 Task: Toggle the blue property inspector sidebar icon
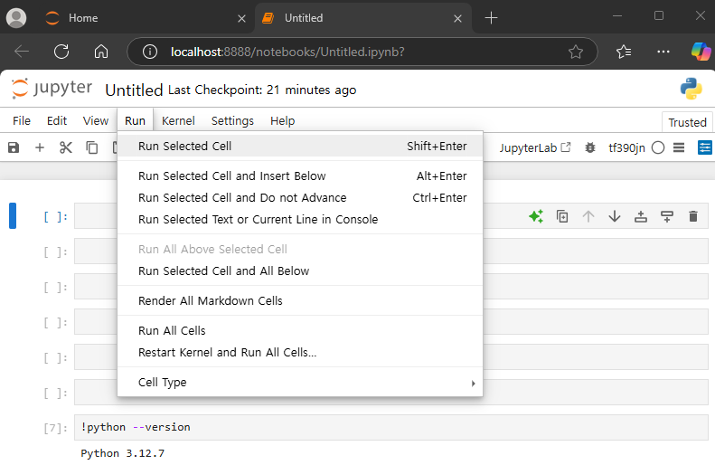pos(704,147)
